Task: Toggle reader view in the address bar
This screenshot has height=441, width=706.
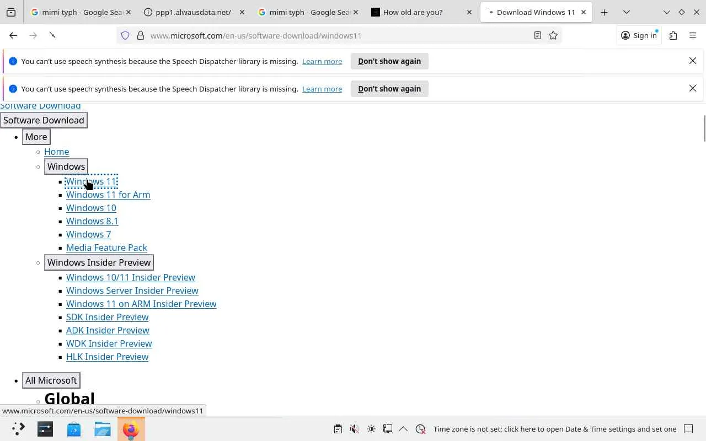Action: (x=538, y=35)
